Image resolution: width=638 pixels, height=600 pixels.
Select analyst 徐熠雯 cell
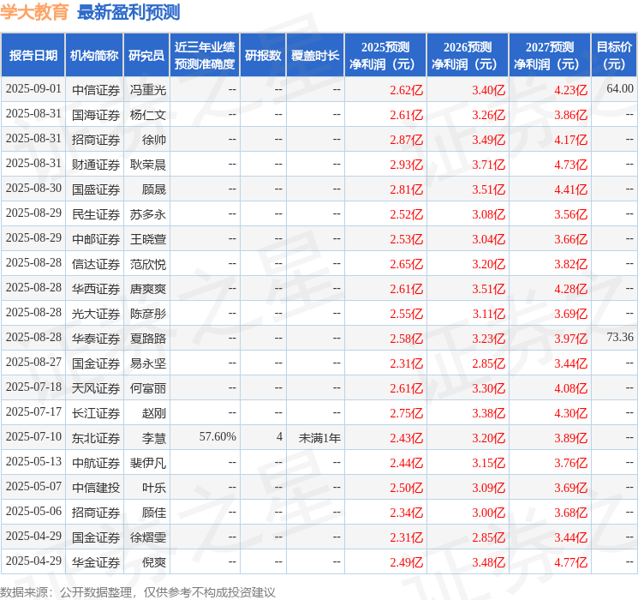[x=147, y=537]
